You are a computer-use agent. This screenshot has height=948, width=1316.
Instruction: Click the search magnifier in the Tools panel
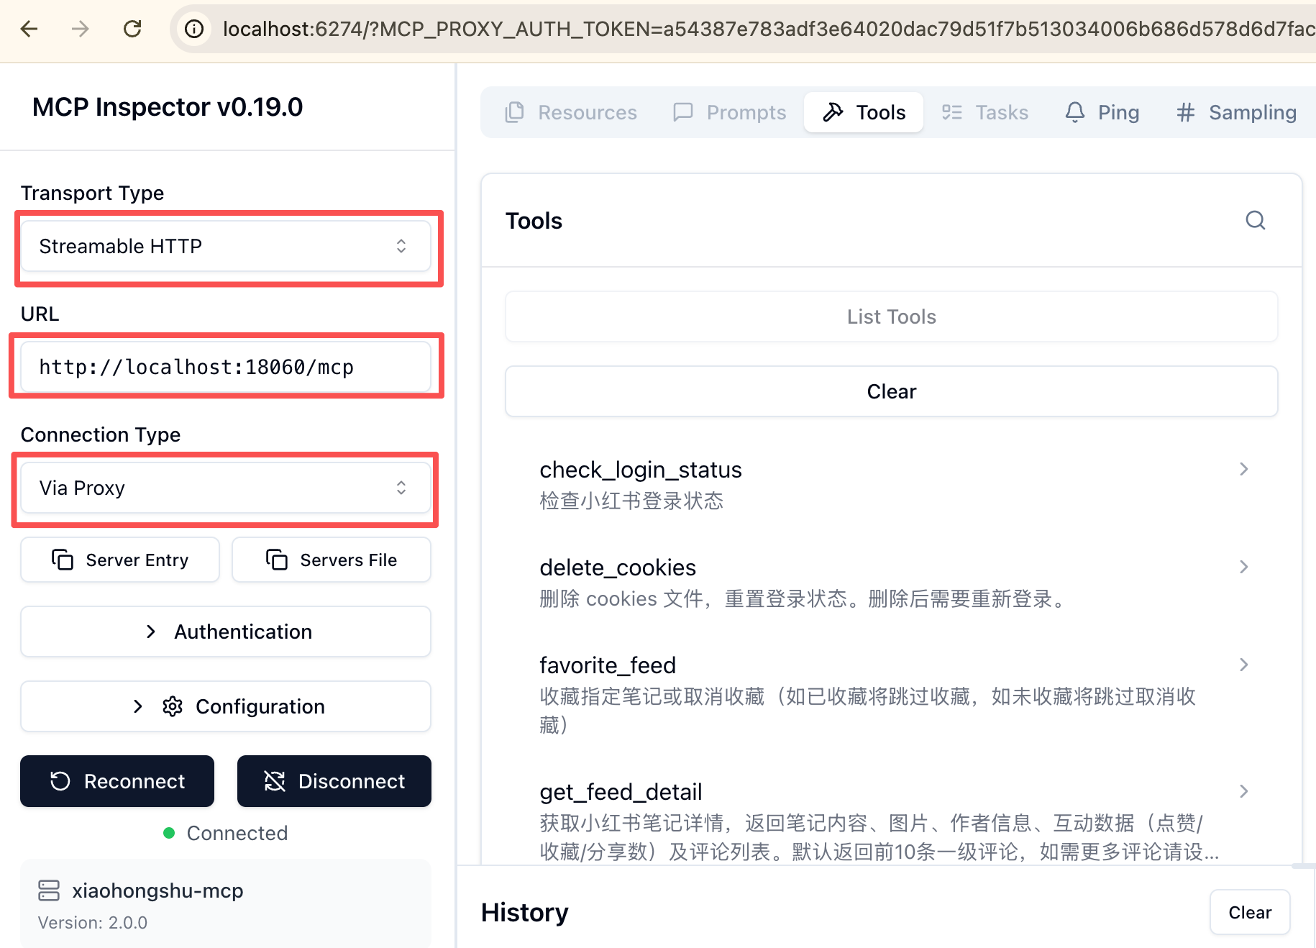coord(1256,221)
